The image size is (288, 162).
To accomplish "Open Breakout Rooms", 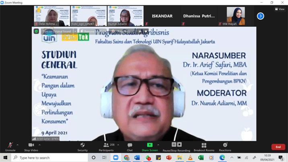I will tap(204, 146).
